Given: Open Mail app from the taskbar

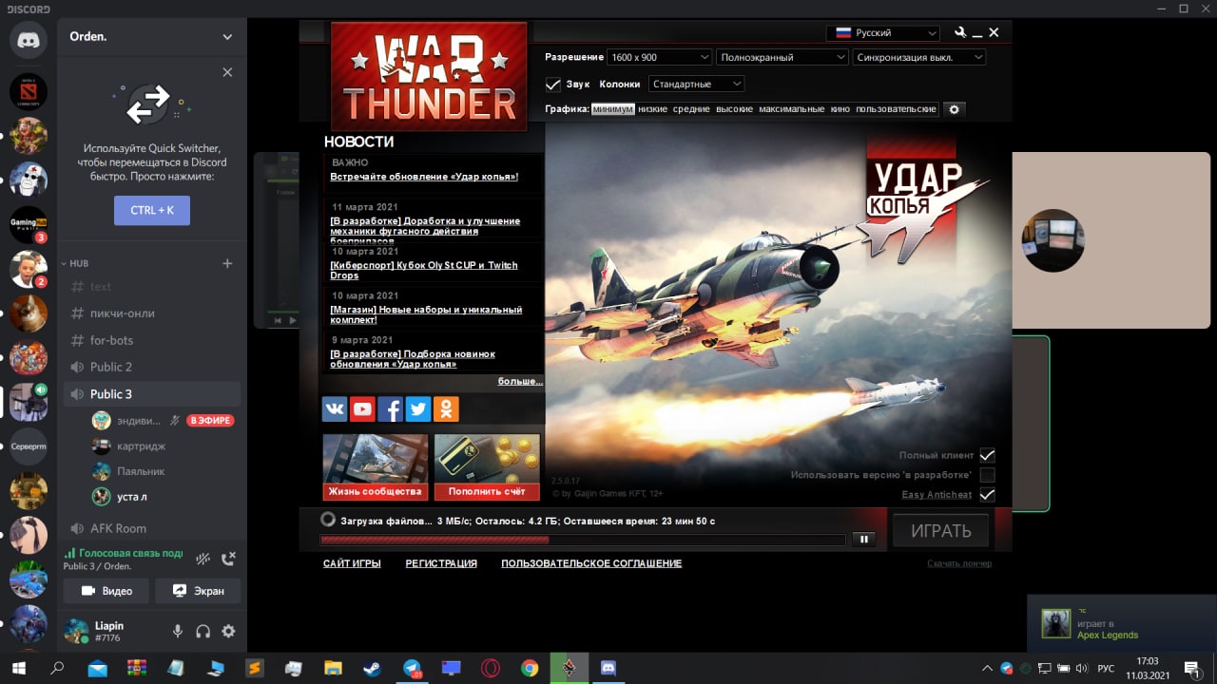Looking at the screenshot, I should point(97,668).
